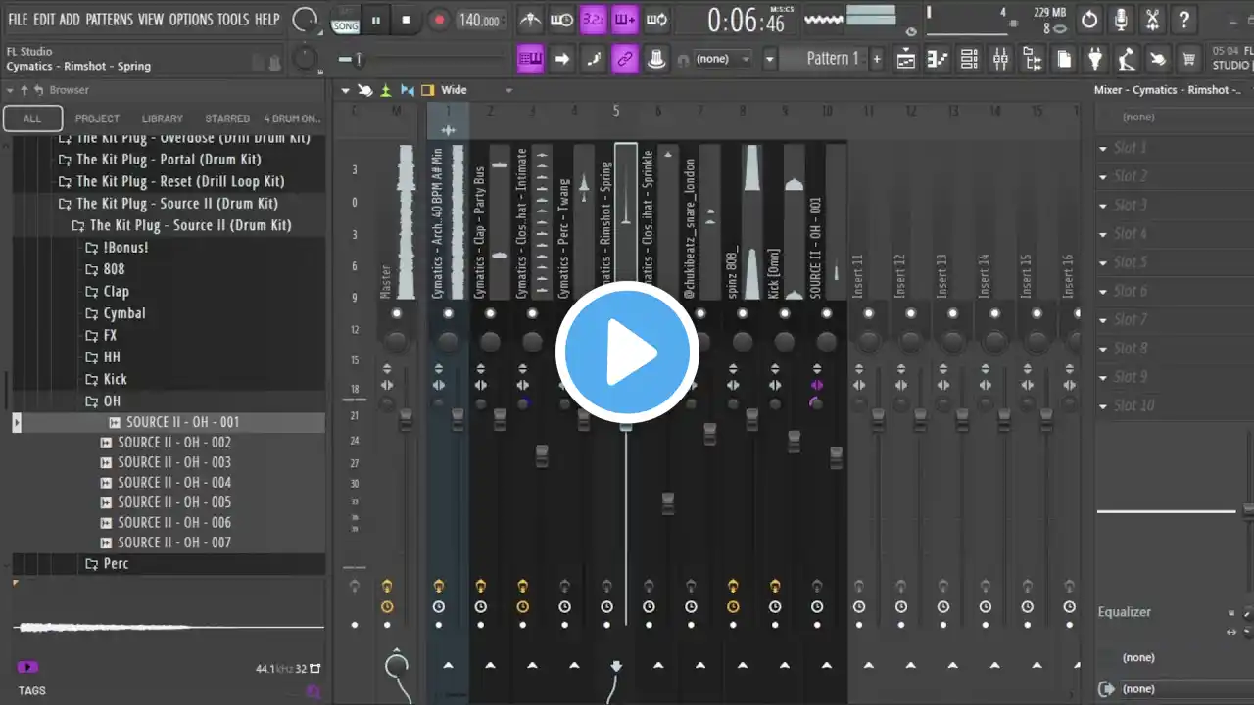Open mixer options menu arrow beside Wide

347,90
